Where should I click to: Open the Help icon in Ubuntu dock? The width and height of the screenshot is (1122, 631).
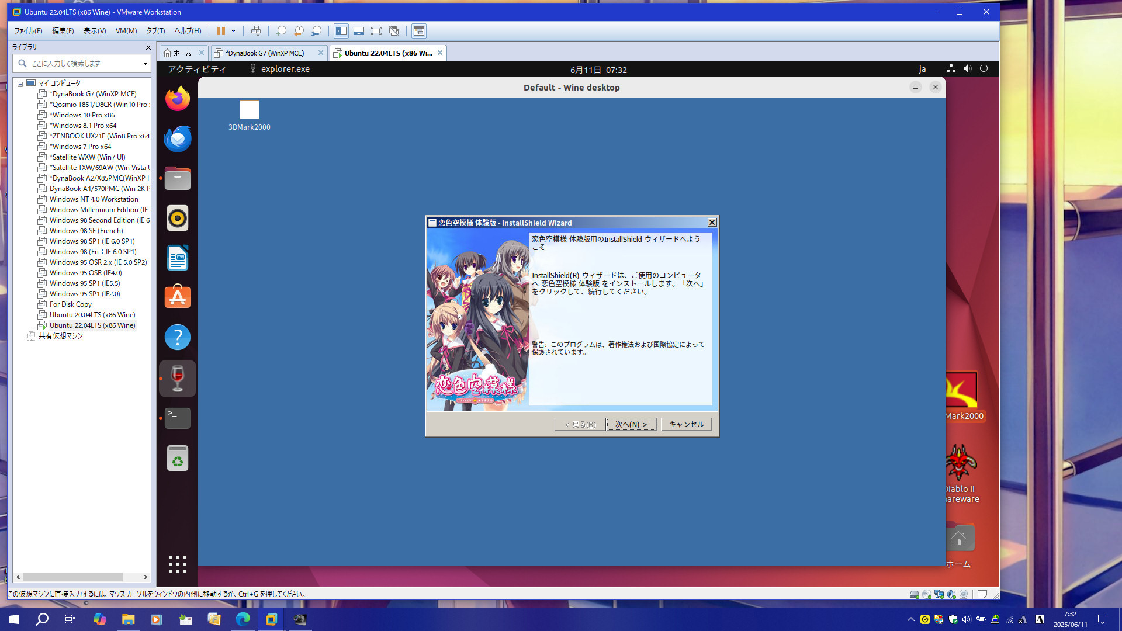point(178,337)
